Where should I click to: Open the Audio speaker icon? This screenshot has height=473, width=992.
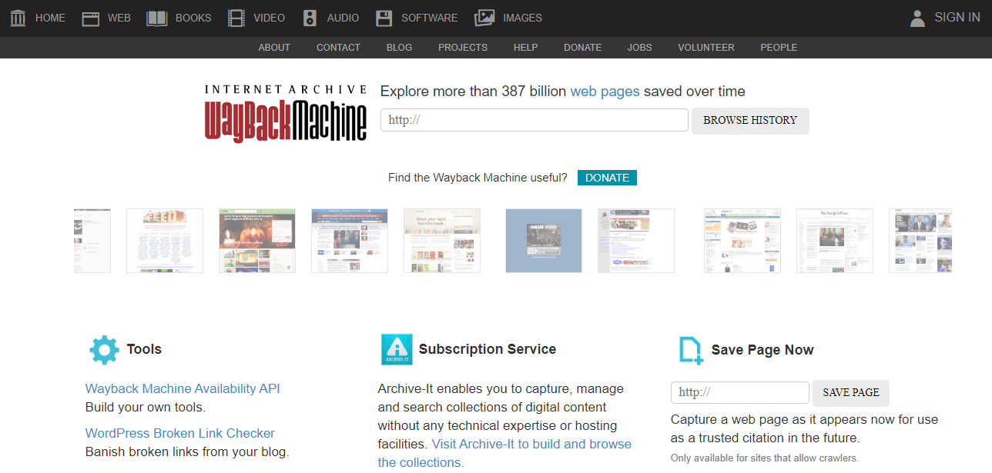pos(310,18)
